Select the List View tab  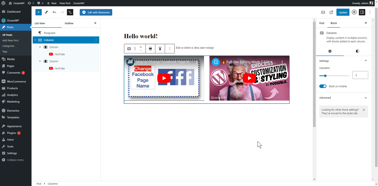[40, 23]
